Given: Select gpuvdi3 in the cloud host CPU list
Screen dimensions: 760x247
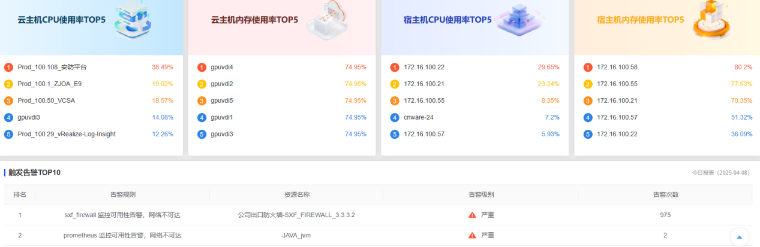Looking at the screenshot, I should 29,117.
